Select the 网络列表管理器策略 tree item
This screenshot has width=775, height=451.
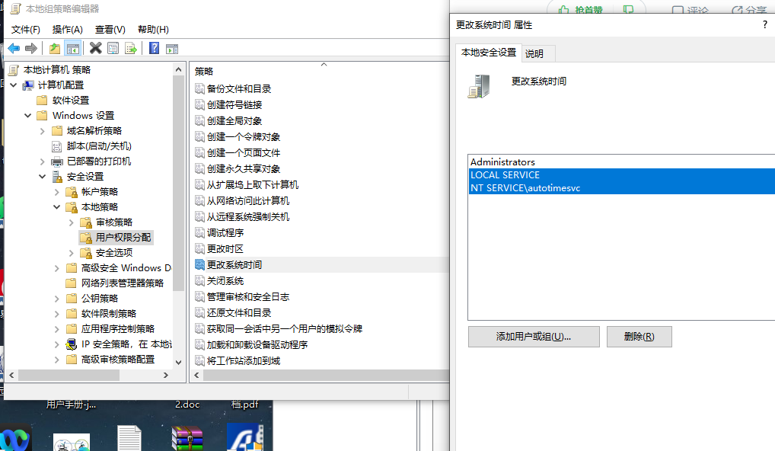(x=122, y=283)
